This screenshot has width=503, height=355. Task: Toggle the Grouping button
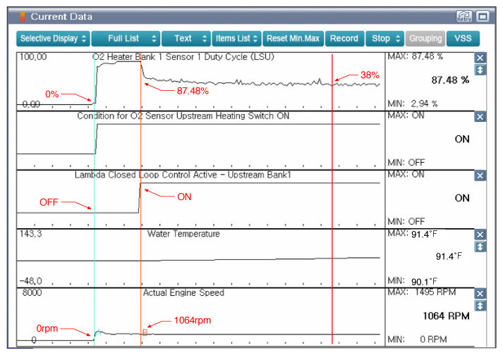coord(425,38)
